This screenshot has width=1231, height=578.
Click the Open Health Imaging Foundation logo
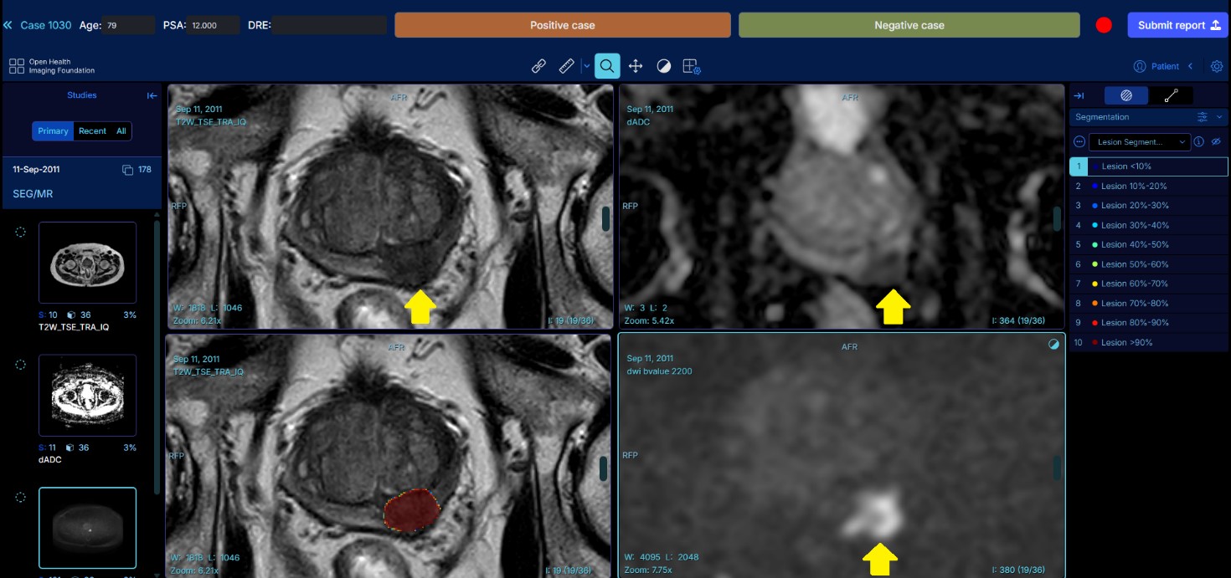pos(52,66)
